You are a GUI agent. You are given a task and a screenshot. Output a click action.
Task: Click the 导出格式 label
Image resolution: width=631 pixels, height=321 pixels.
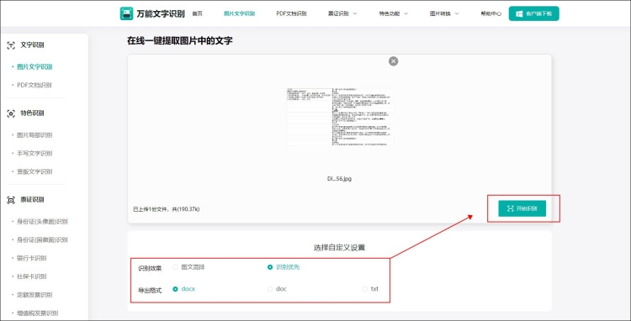point(150,290)
